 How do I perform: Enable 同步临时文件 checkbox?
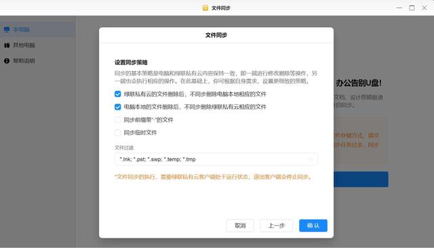117,133
